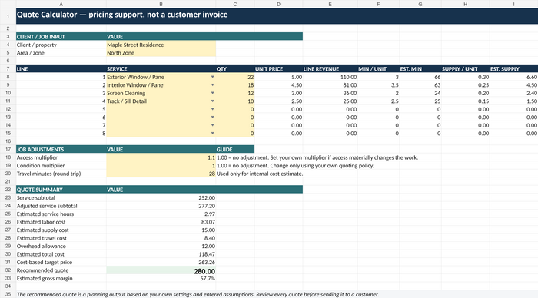Open the service dropdown for Exterior Window / Pane
The width and height of the screenshot is (538, 298).
pos(212,77)
